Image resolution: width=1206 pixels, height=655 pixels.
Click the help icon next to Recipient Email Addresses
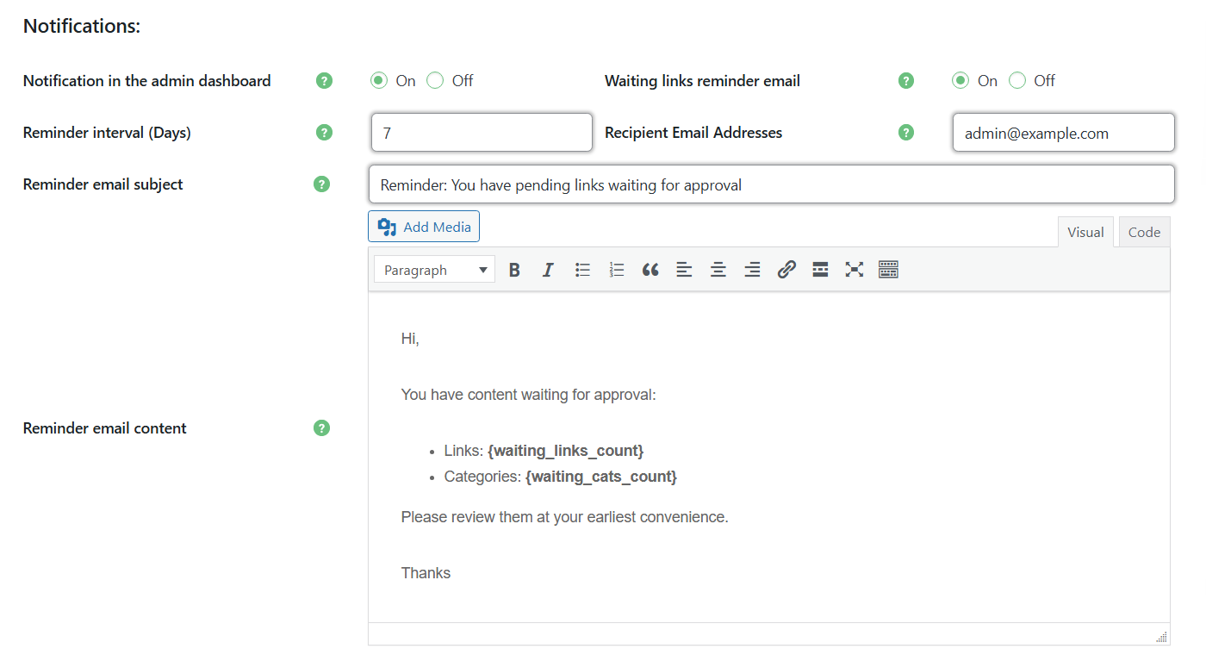906,132
